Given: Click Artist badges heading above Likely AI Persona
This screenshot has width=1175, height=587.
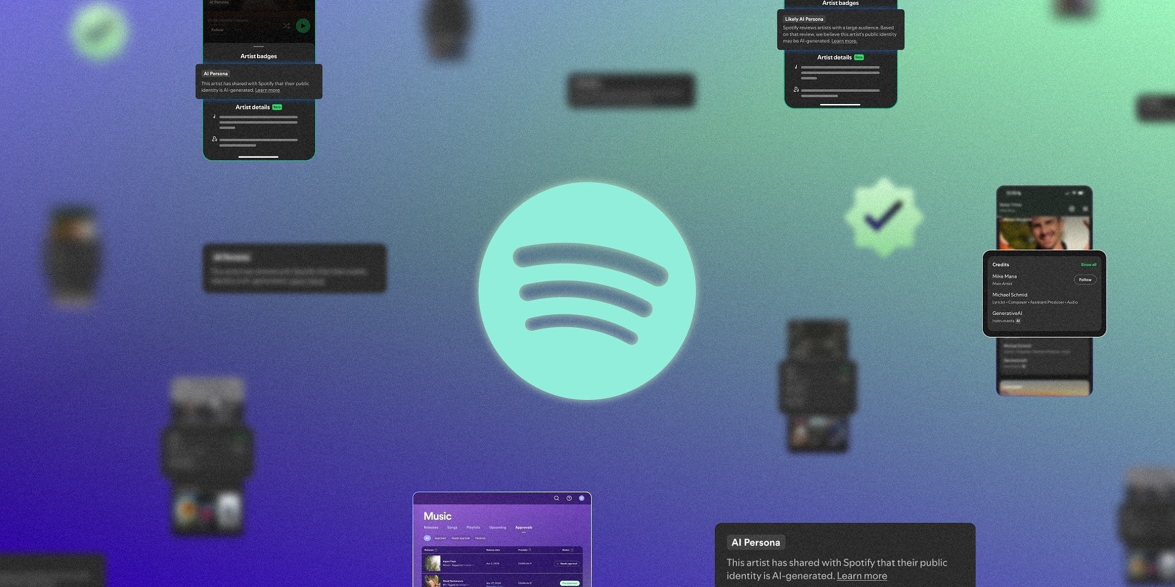Looking at the screenshot, I should coord(840,3).
